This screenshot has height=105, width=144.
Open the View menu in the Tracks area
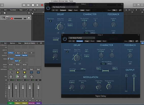pos(22,10)
